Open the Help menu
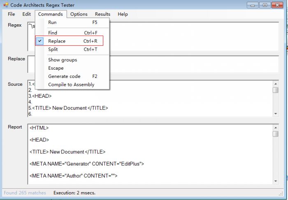This screenshot has height=200, width=288. (x=123, y=14)
